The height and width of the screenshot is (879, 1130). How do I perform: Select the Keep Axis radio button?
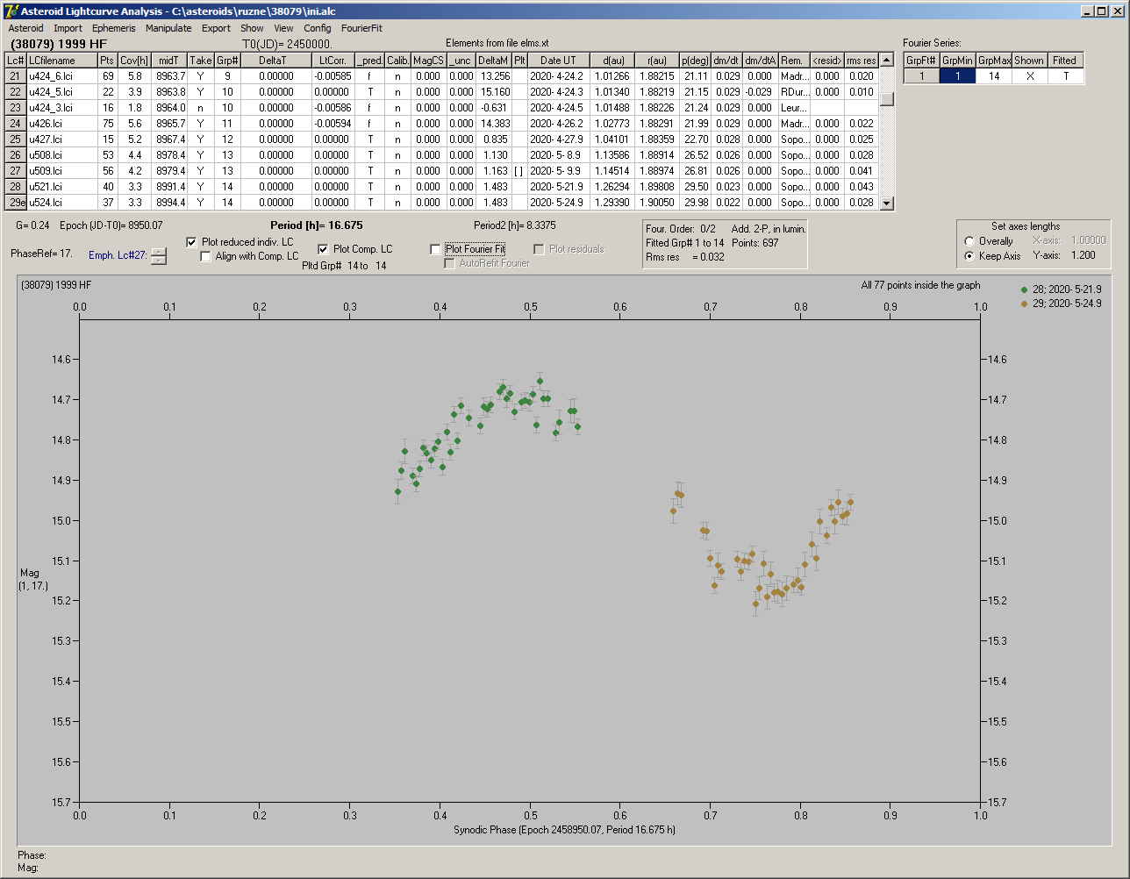click(x=969, y=256)
